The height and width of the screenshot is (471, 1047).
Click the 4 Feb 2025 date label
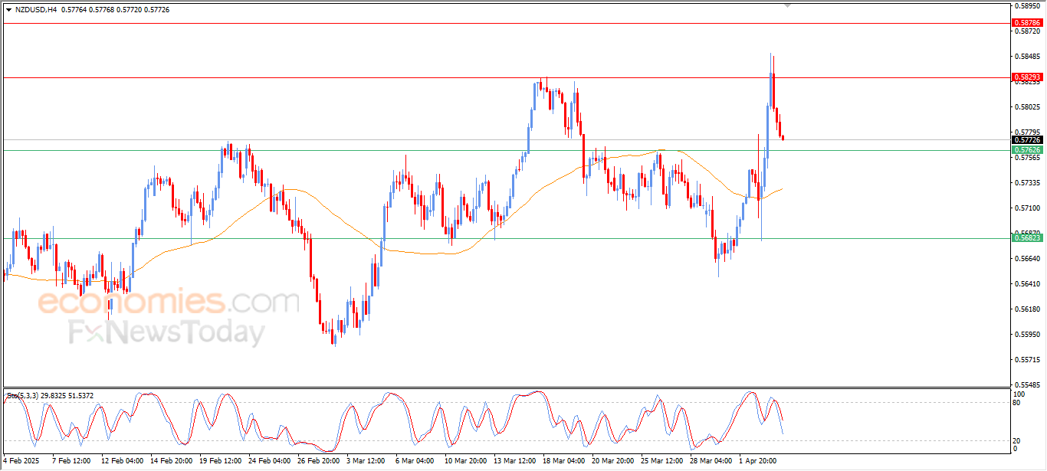pos(22,462)
